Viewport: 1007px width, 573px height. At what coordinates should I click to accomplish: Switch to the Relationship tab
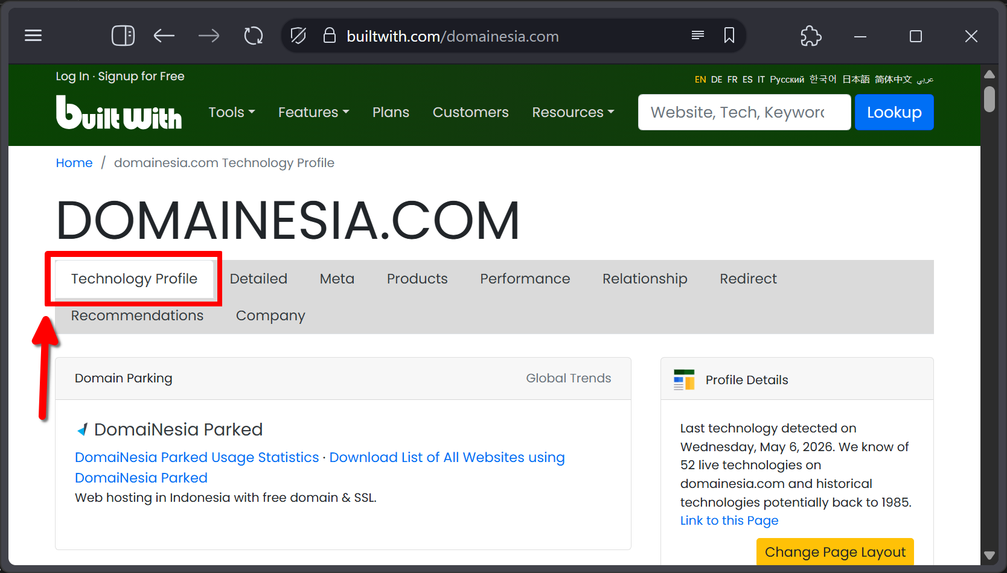(x=645, y=279)
